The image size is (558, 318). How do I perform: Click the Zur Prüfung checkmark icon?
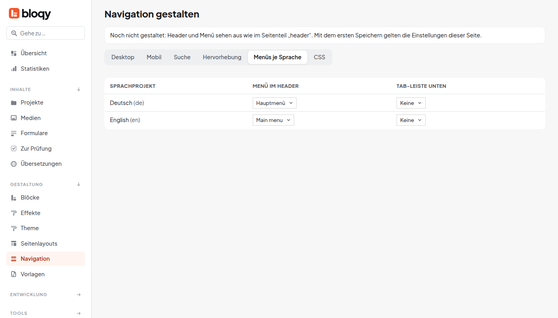click(x=14, y=149)
